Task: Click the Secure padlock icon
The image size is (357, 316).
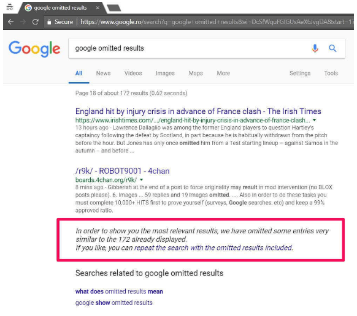Action: tap(49, 22)
